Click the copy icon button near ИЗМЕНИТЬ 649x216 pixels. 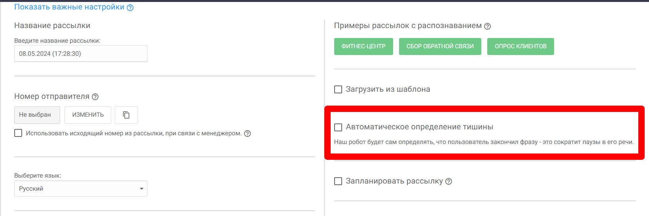pyautogui.click(x=126, y=115)
